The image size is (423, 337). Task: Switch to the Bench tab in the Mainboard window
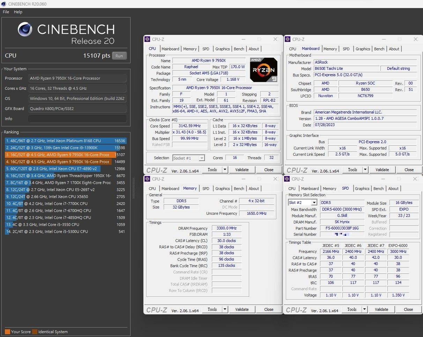coord(379,49)
